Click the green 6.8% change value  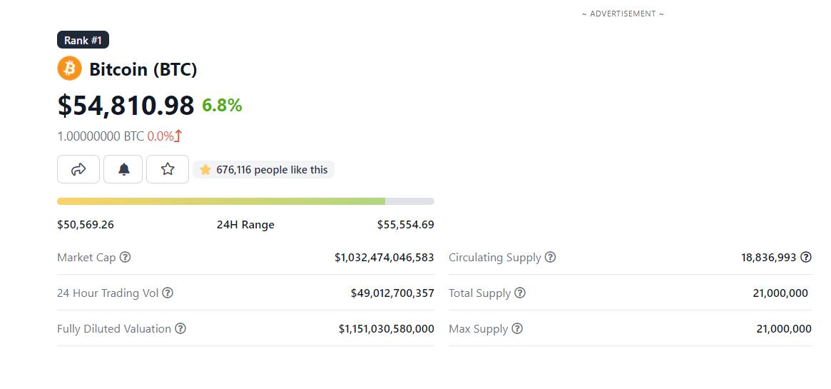tap(222, 106)
